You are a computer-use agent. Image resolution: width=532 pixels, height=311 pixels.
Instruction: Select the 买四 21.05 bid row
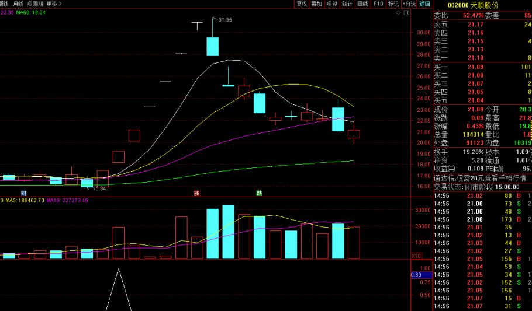click(482, 92)
